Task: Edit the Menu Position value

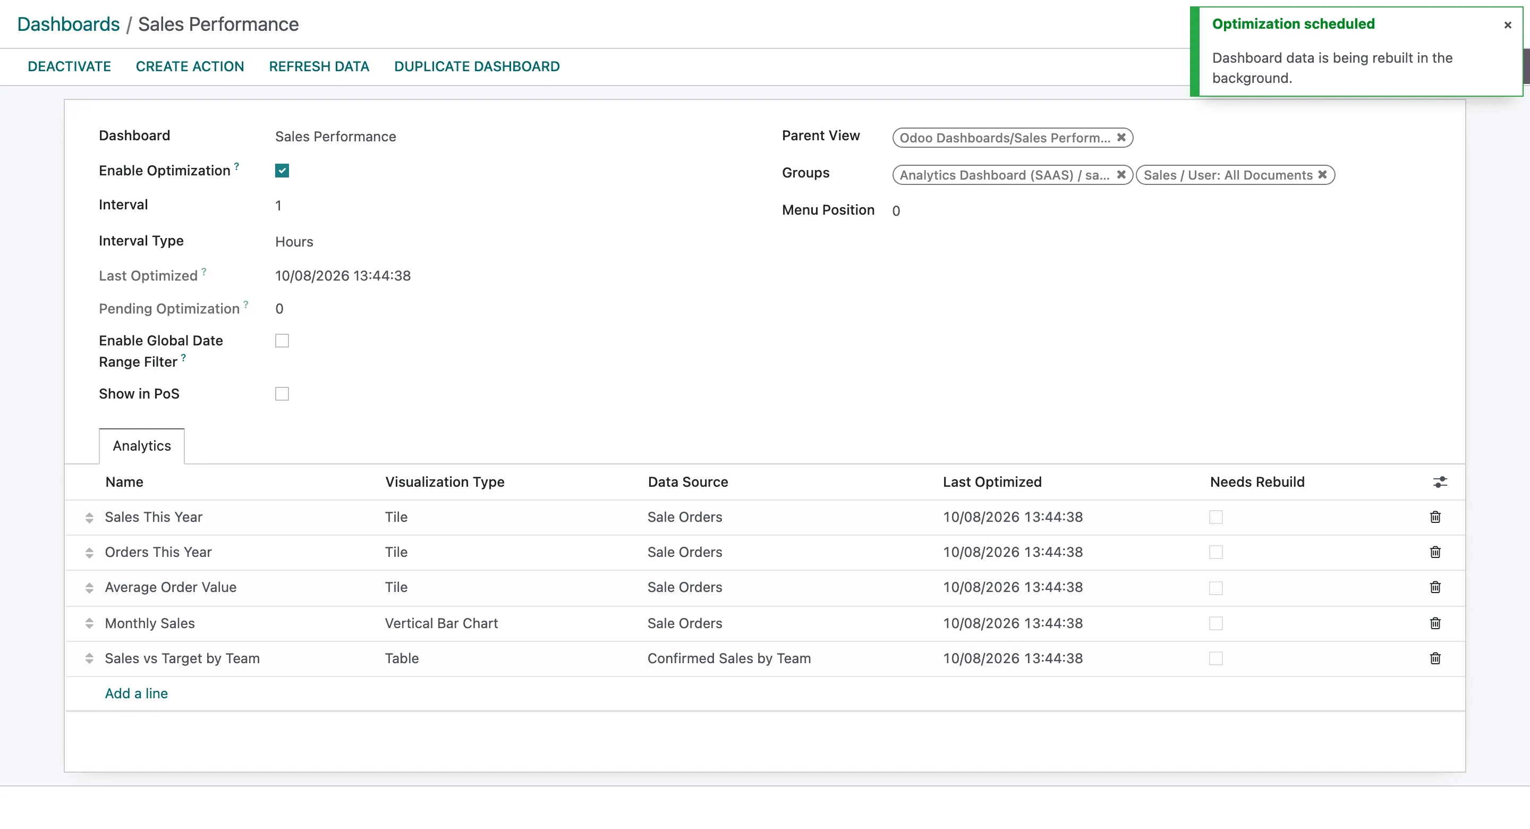Action: click(x=896, y=211)
